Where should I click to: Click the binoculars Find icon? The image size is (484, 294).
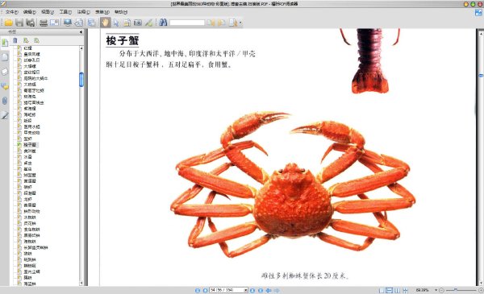[163, 23]
